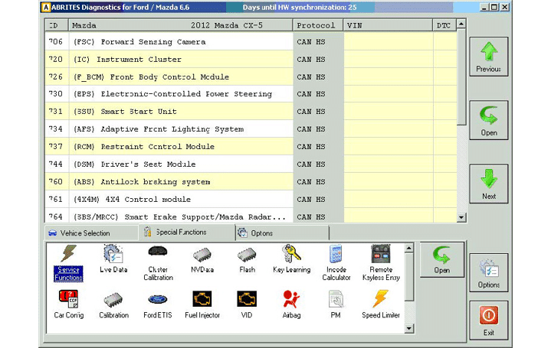Select the Restraint Control Module row
Viewport: 551px width, 348px height.
tap(169, 147)
